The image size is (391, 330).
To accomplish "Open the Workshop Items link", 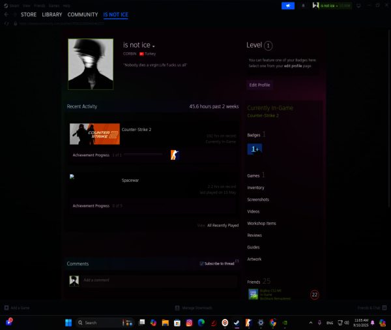I will tap(261, 223).
